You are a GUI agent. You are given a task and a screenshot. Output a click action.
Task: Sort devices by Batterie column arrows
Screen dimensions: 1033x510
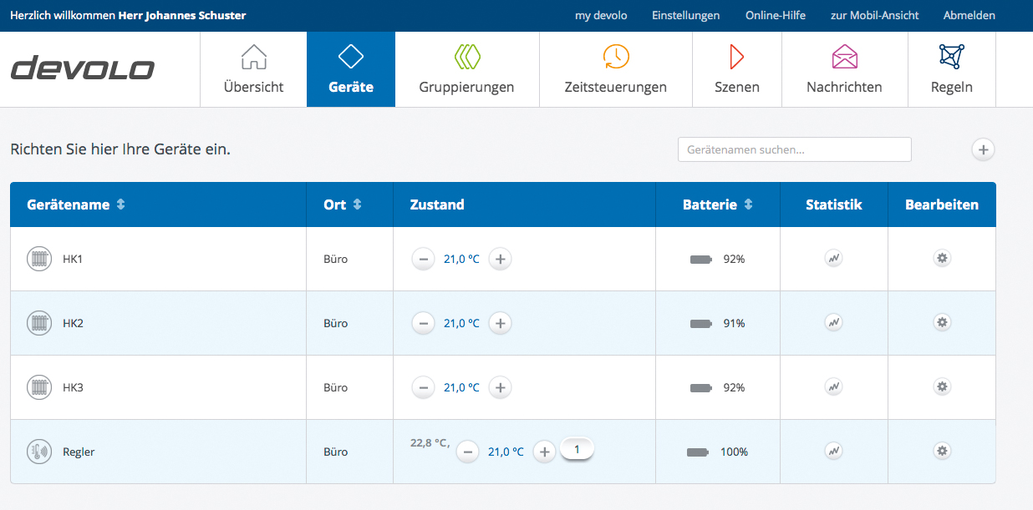pos(748,205)
